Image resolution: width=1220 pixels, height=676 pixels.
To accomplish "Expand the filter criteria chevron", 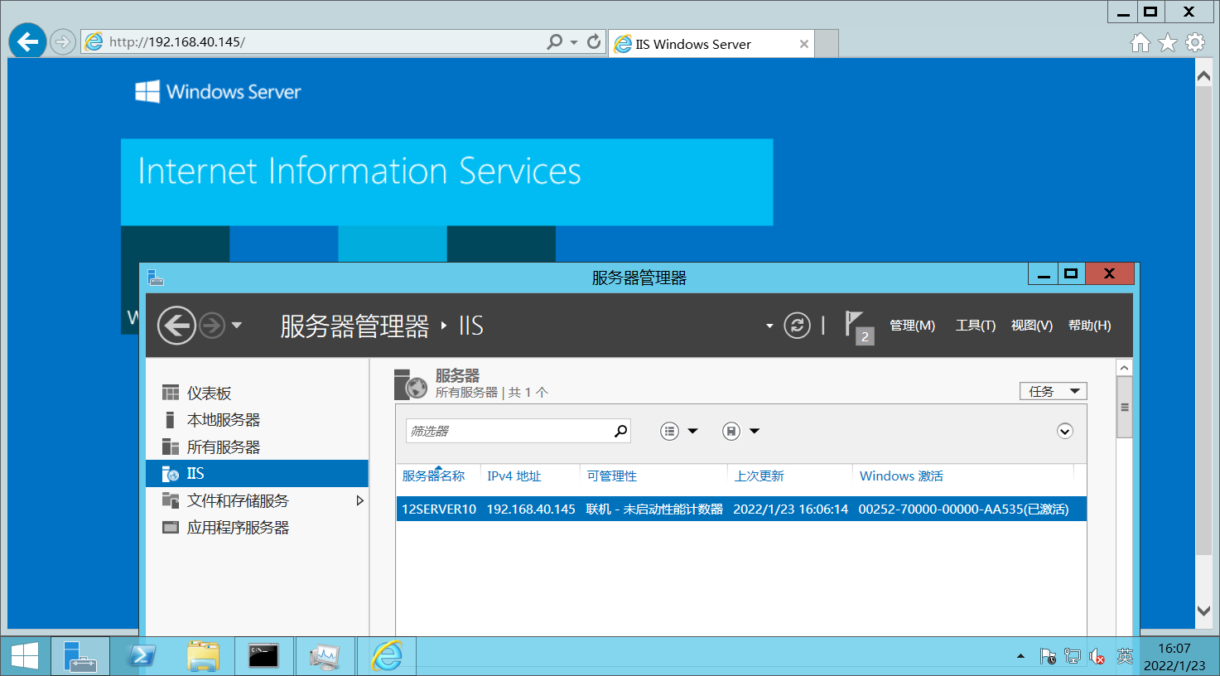I will pos(1065,431).
